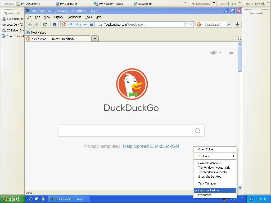
Task: Run the search bar magnifier icon
Action: pyautogui.click(x=228, y=24)
